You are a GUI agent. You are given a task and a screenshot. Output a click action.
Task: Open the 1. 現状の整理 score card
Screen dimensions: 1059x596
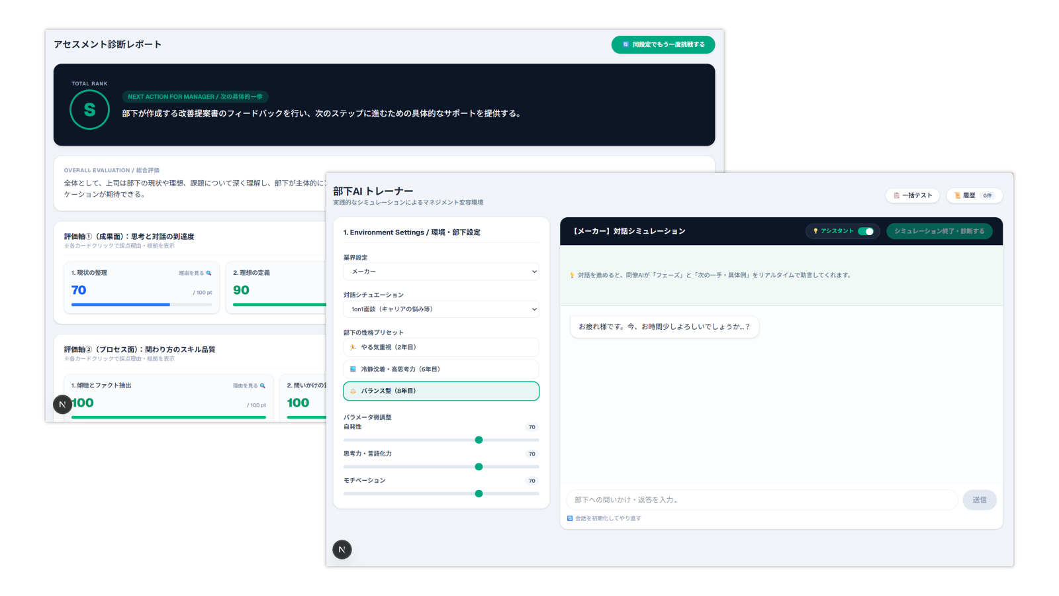pos(142,287)
